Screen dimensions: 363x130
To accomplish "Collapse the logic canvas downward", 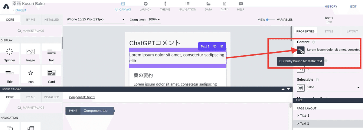I will pyautogui.click(x=288, y=89).
